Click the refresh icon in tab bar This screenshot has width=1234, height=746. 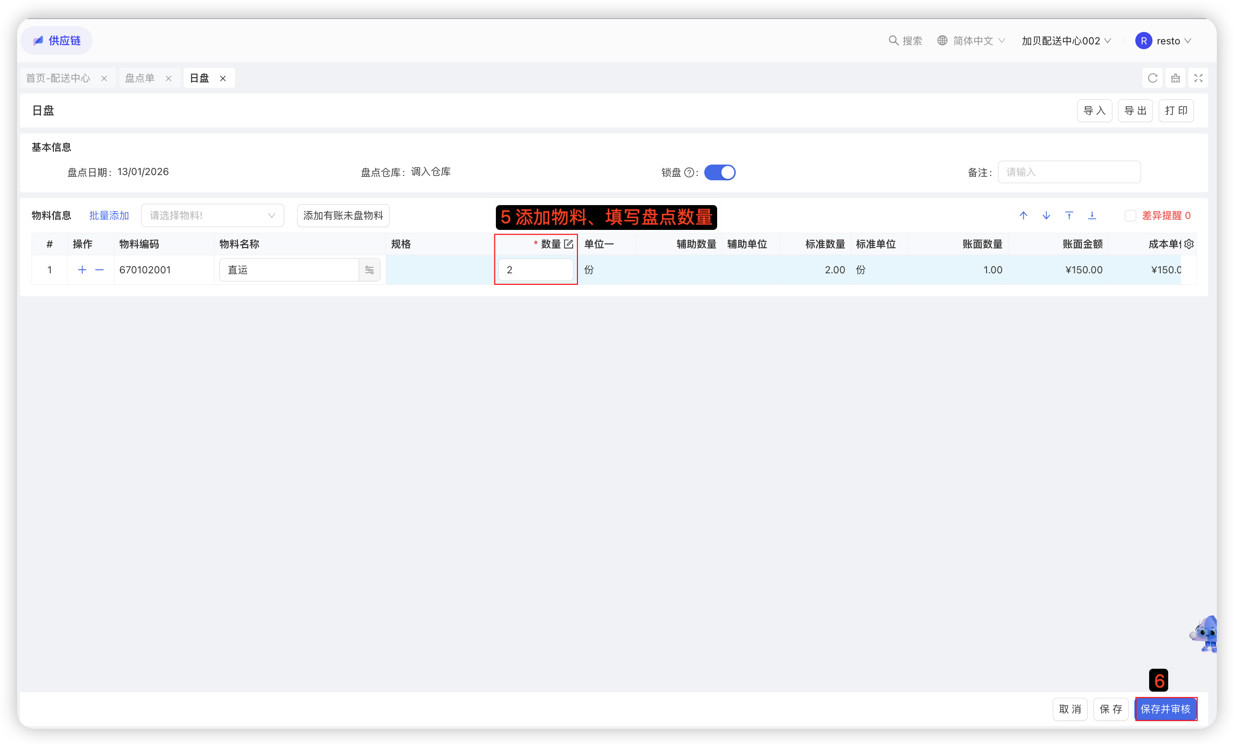coord(1152,78)
